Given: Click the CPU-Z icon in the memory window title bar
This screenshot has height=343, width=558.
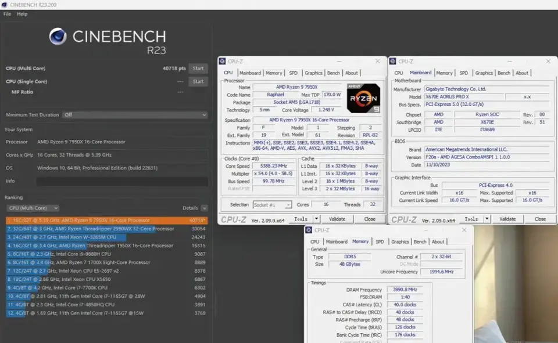Looking at the screenshot, I should [x=309, y=230].
